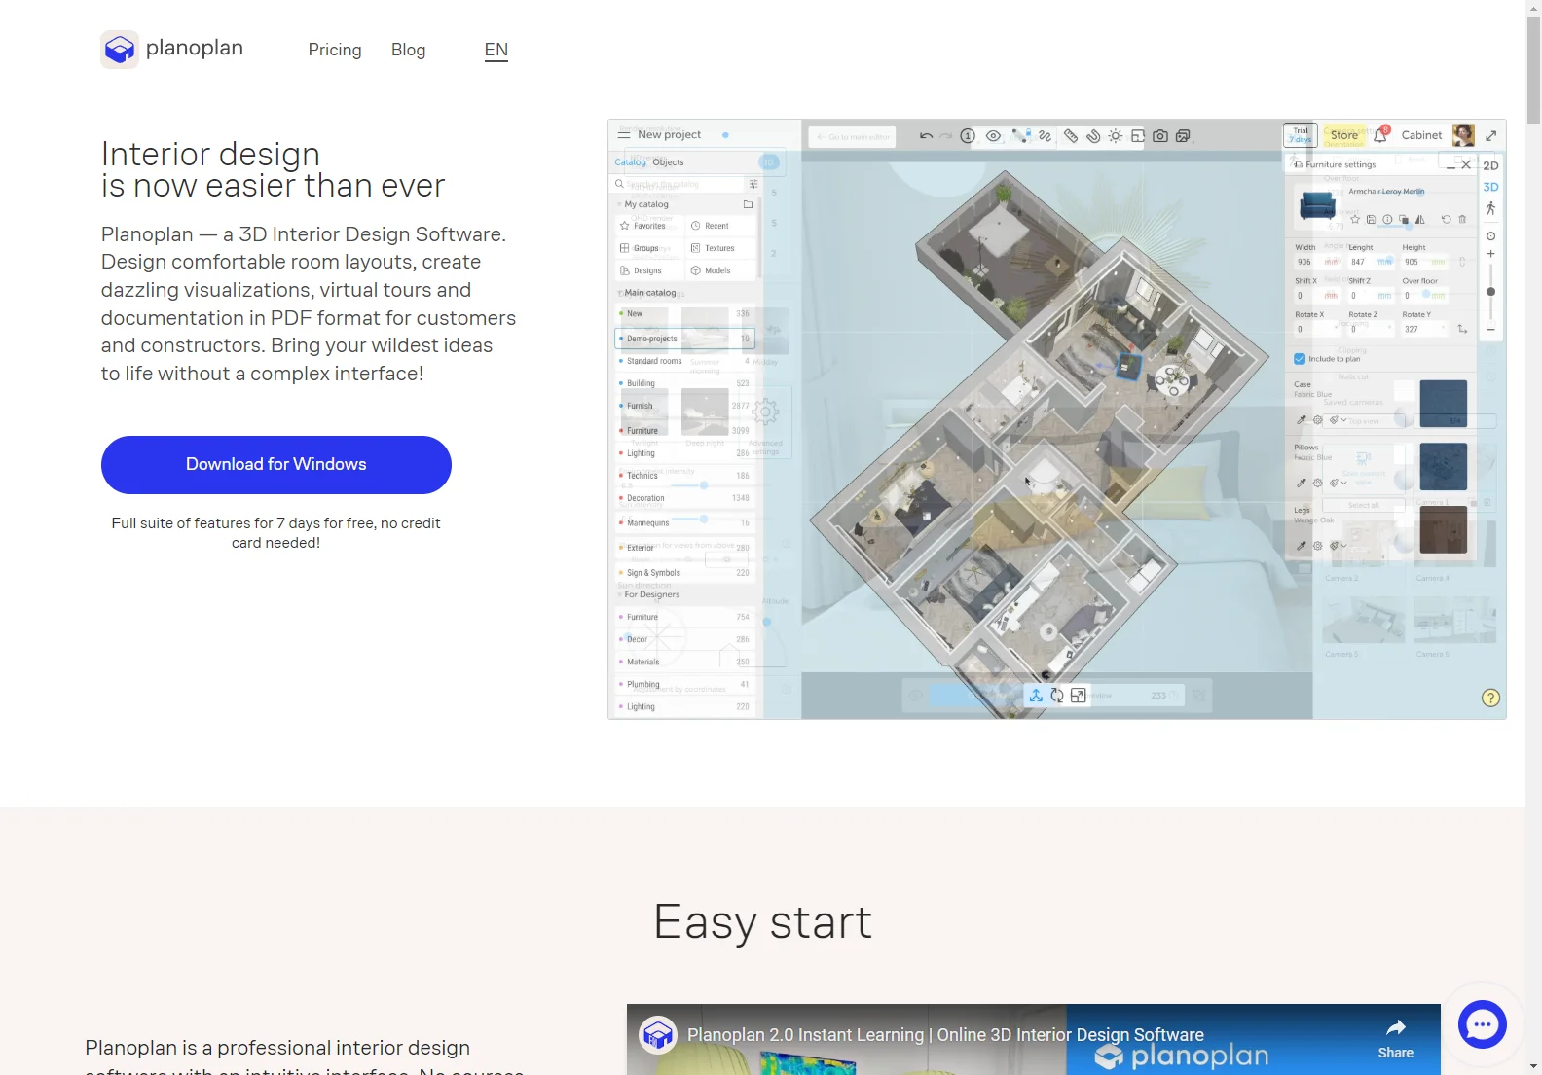
Task: Click the move tool icon below the floor plan
Action: 1036,696
